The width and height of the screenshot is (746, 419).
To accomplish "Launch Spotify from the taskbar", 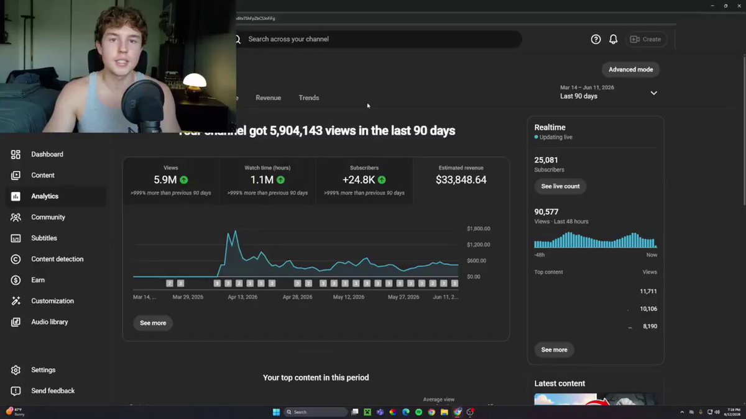I will 418,412.
